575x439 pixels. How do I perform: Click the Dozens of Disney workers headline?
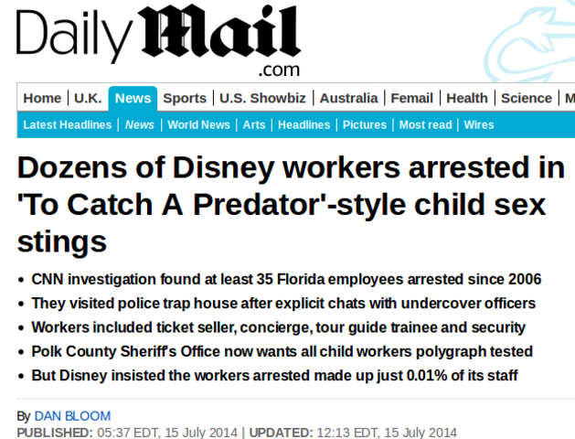(291, 204)
